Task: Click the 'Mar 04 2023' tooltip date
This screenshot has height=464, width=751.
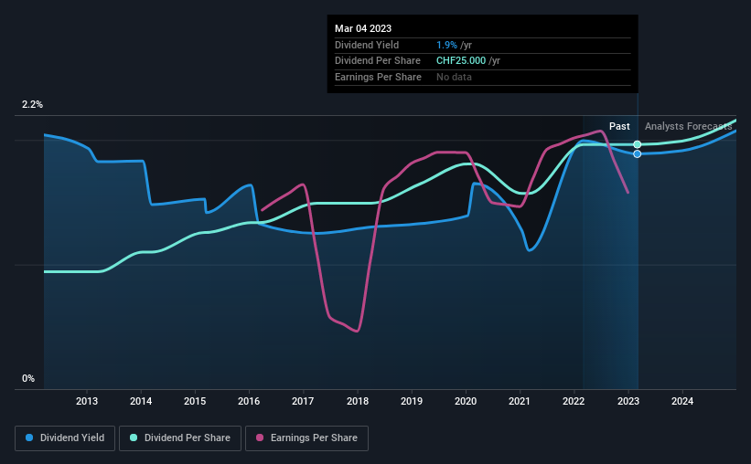Action: [x=363, y=28]
